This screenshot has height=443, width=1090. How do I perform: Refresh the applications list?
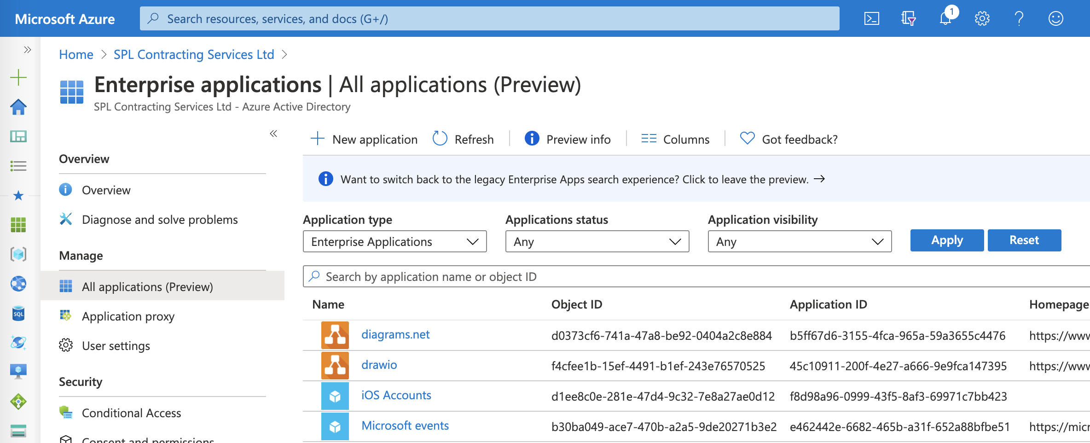click(463, 139)
